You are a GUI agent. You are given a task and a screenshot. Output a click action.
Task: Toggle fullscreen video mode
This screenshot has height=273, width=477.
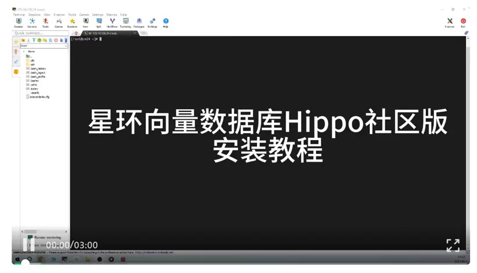click(453, 245)
